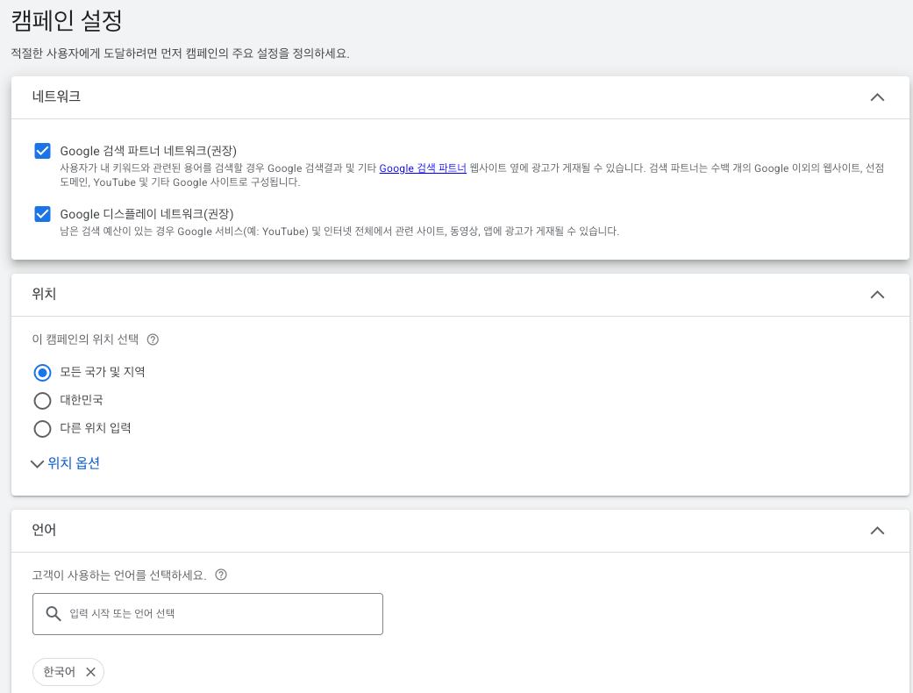The image size is (913, 693).
Task: Choose 다른 위치 입력 for campaign locations
Action: click(42, 429)
